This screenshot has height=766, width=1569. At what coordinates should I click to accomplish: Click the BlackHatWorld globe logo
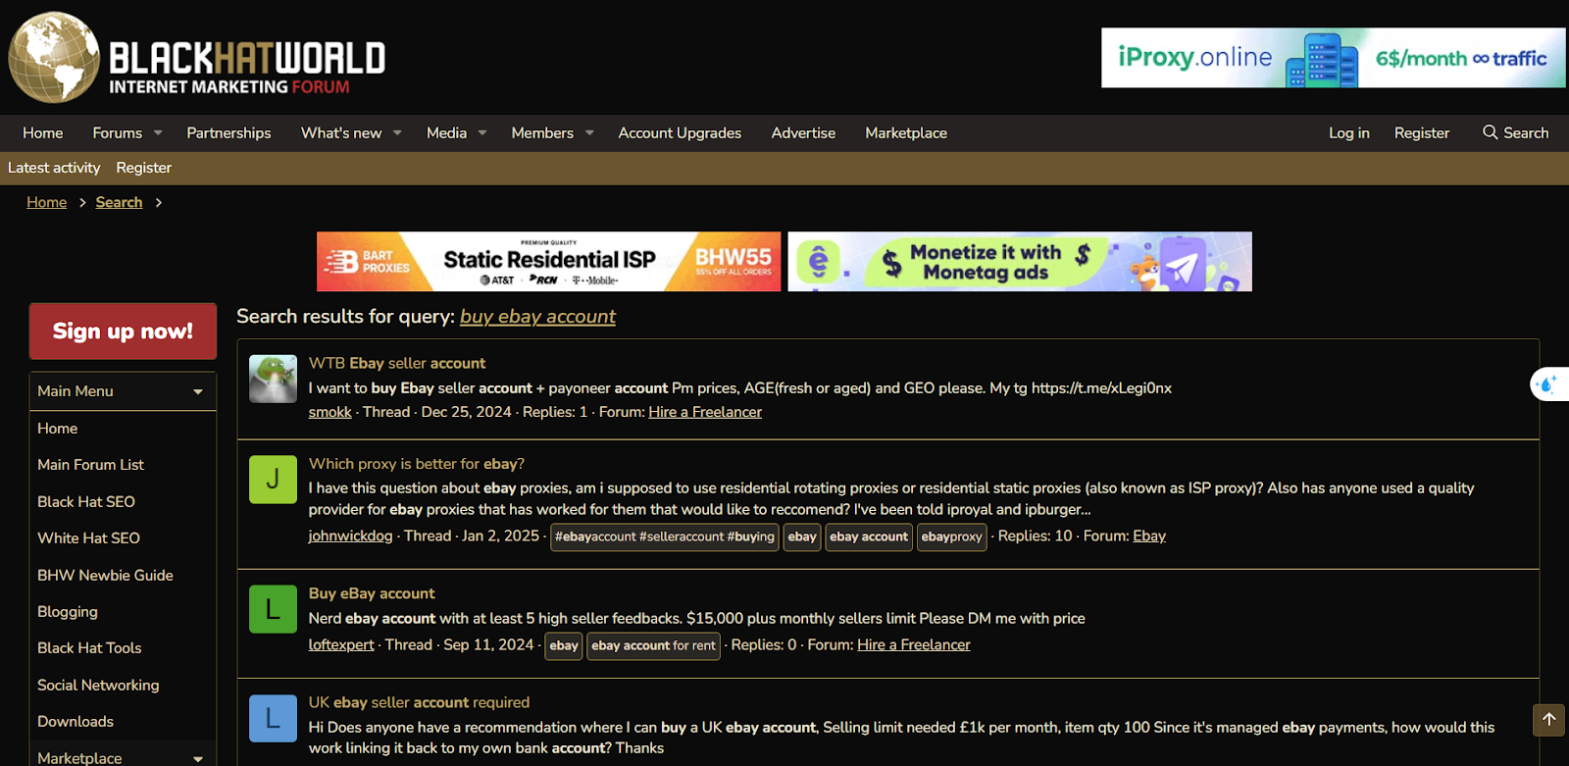click(x=54, y=57)
